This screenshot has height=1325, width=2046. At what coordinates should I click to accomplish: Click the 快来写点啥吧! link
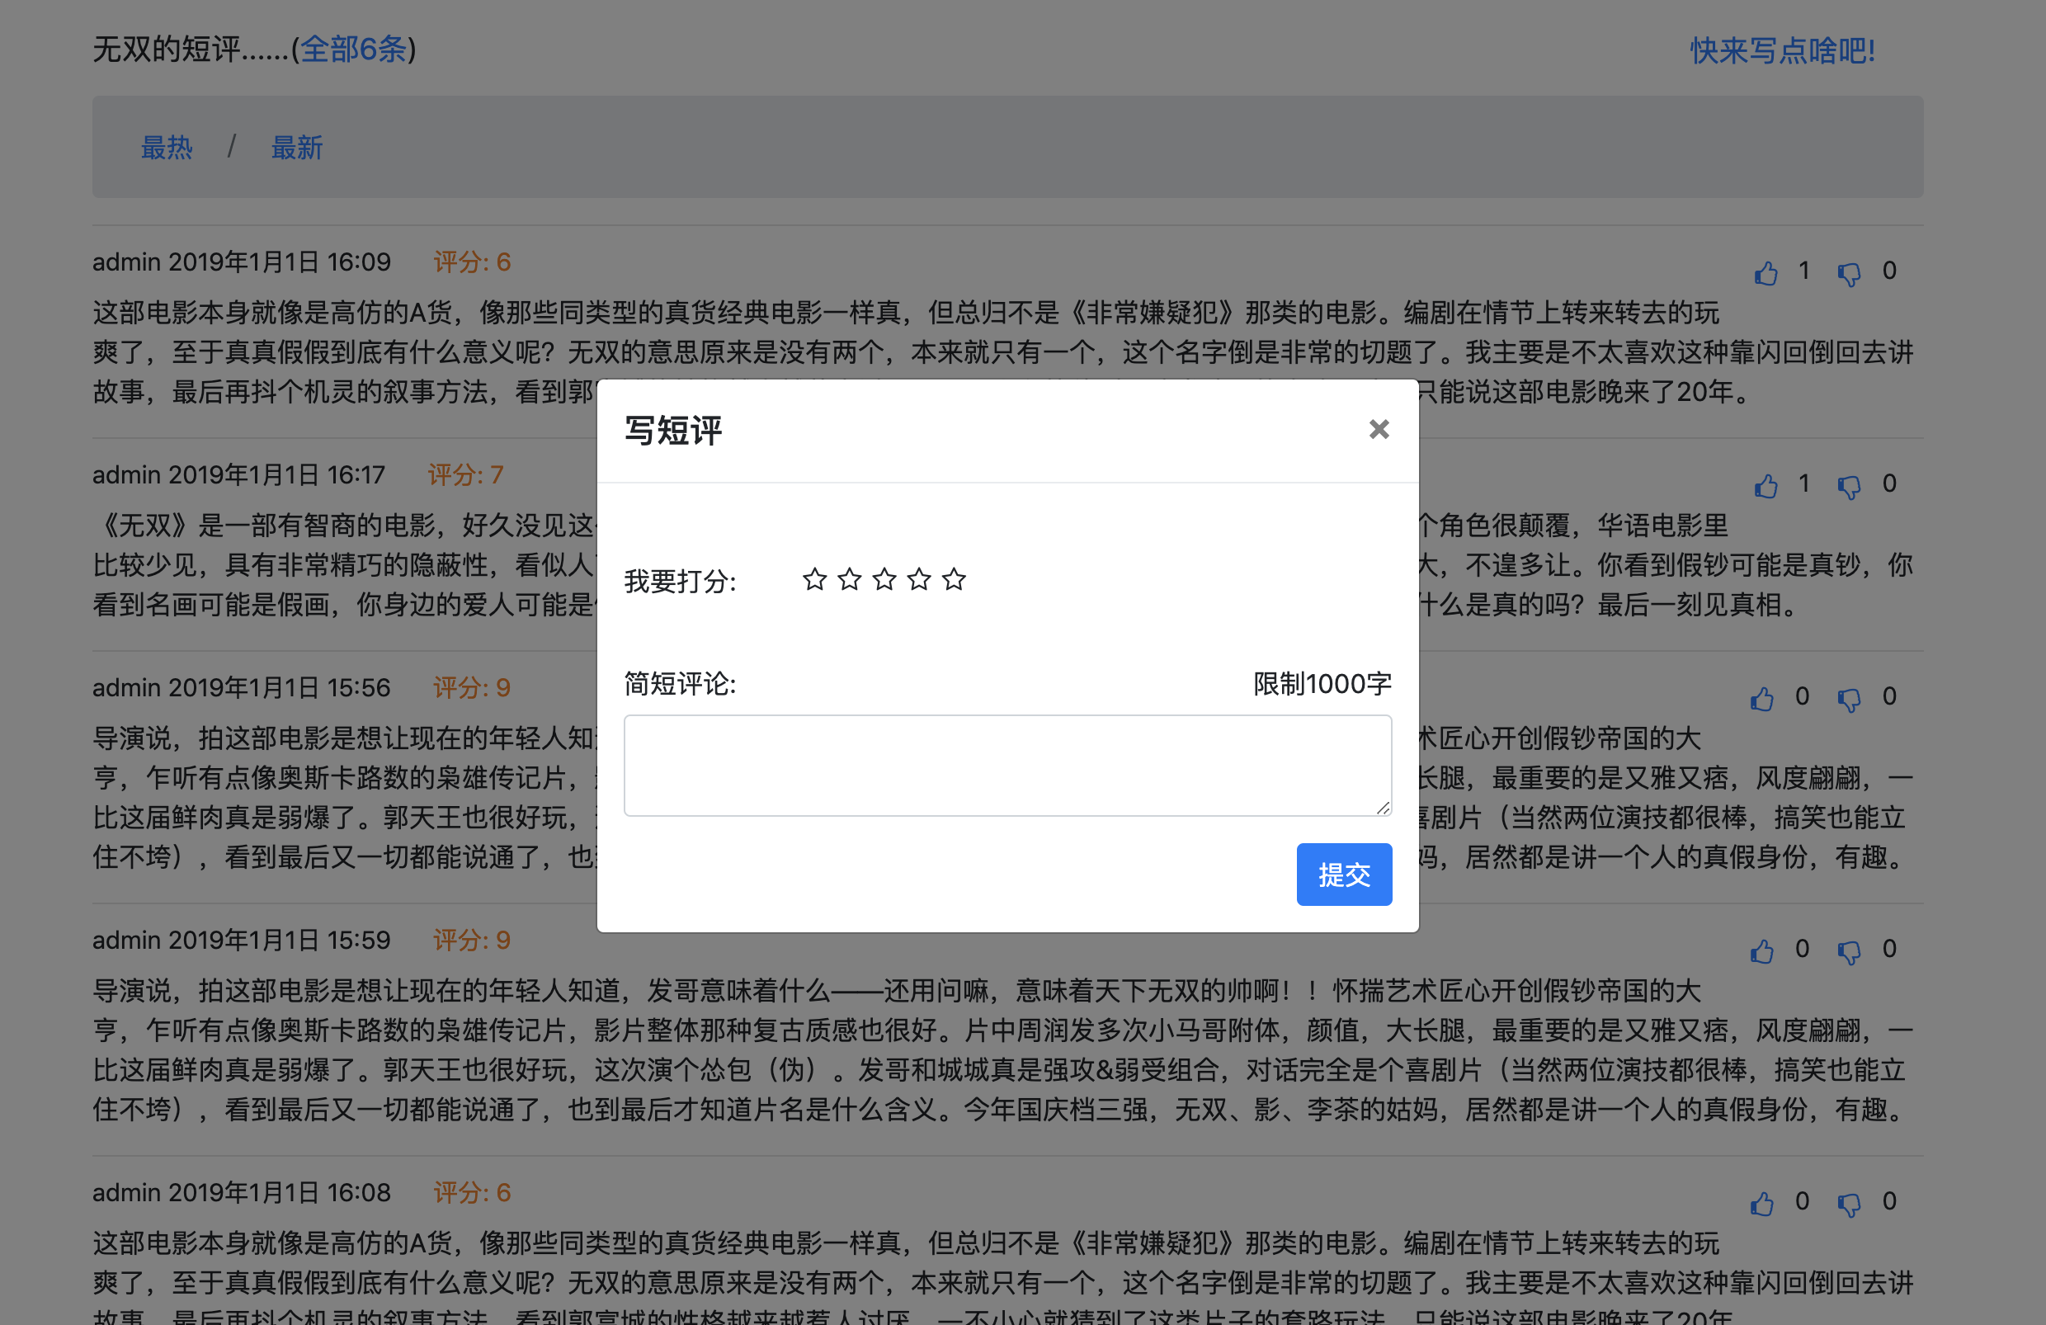[1782, 50]
